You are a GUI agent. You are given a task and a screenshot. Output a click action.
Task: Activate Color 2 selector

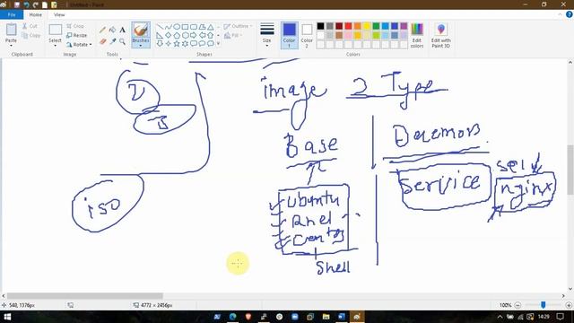point(307,35)
